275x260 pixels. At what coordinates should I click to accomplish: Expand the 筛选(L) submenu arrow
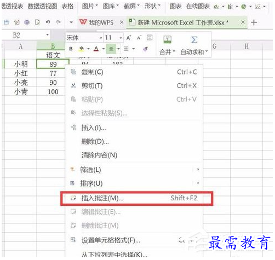pyautogui.click(x=198, y=170)
